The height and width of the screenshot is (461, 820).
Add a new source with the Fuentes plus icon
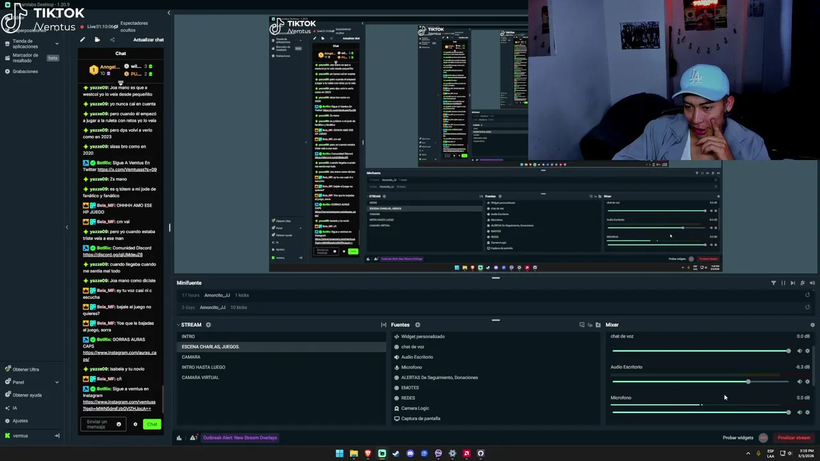(x=417, y=325)
